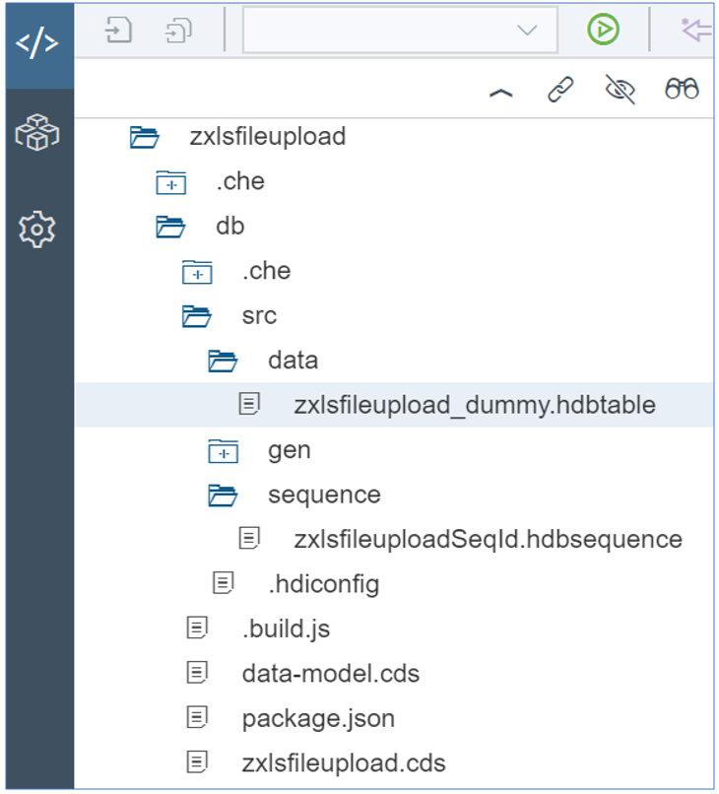Collapse all using the up chevron
The image size is (719, 794).
(x=500, y=94)
